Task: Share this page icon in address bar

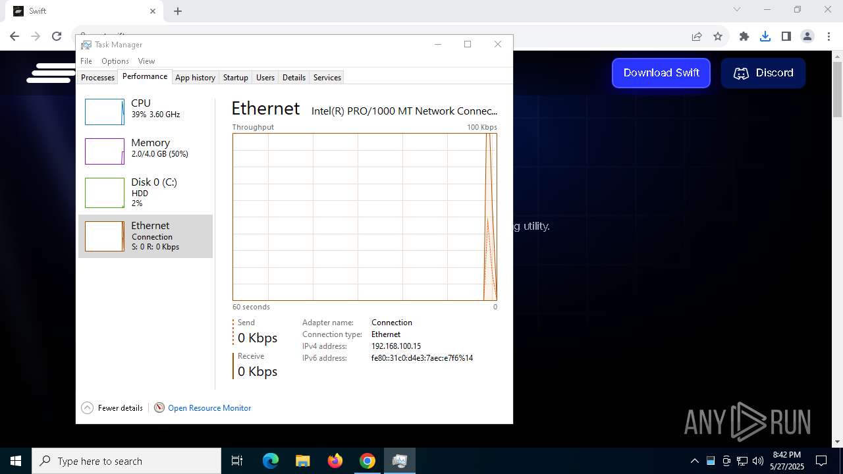Action: tap(697, 37)
